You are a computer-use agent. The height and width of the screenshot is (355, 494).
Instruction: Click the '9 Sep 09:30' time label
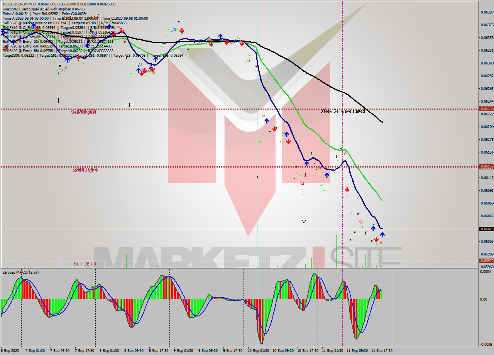tap(208, 351)
